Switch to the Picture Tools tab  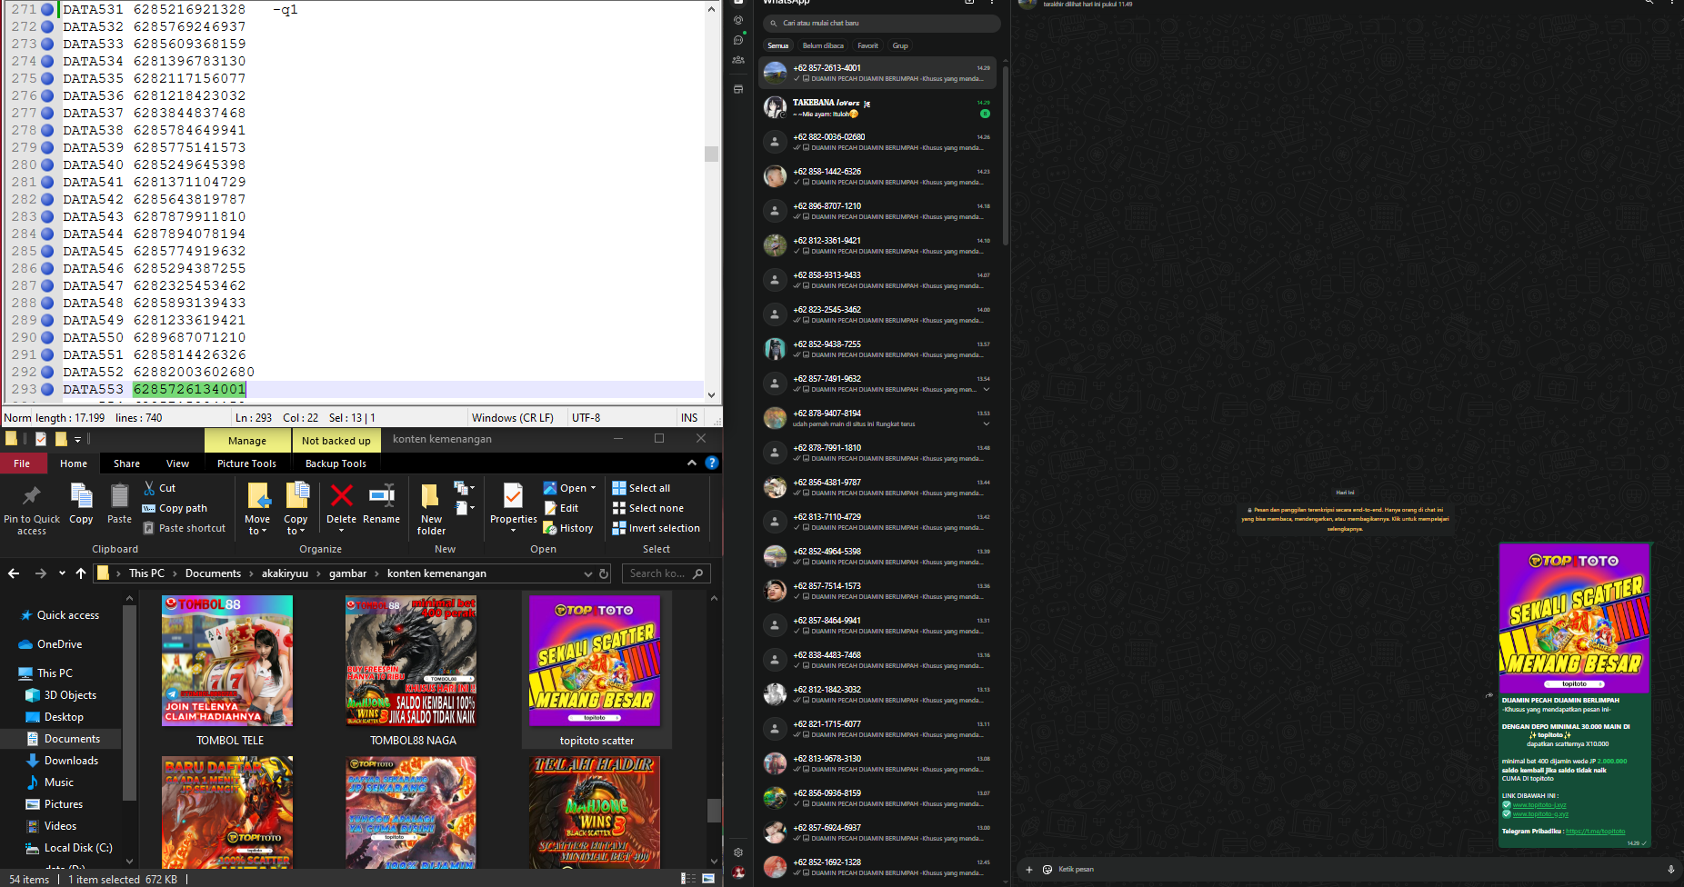click(x=246, y=463)
